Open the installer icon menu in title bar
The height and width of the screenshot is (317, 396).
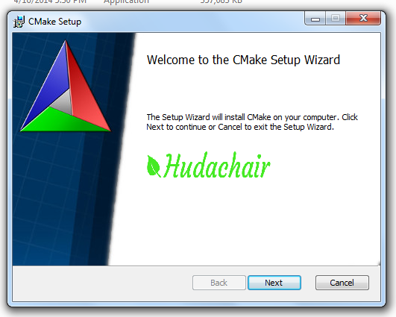(x=19, y=22)
